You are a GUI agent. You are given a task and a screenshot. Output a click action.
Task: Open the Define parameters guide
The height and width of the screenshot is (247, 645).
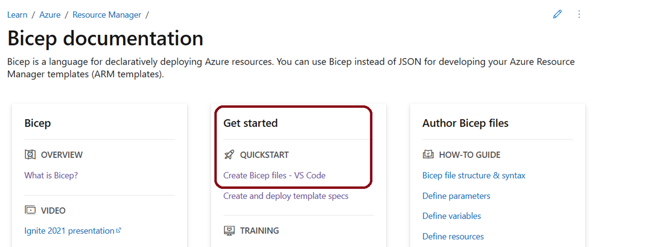[456, 196]
